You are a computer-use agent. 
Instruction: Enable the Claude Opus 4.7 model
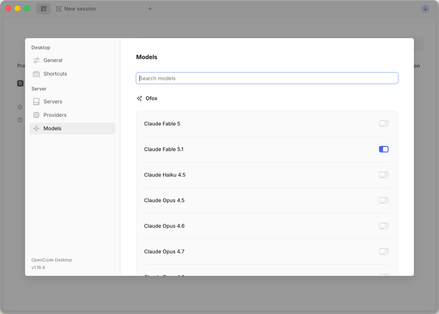[x=384, y=251]
